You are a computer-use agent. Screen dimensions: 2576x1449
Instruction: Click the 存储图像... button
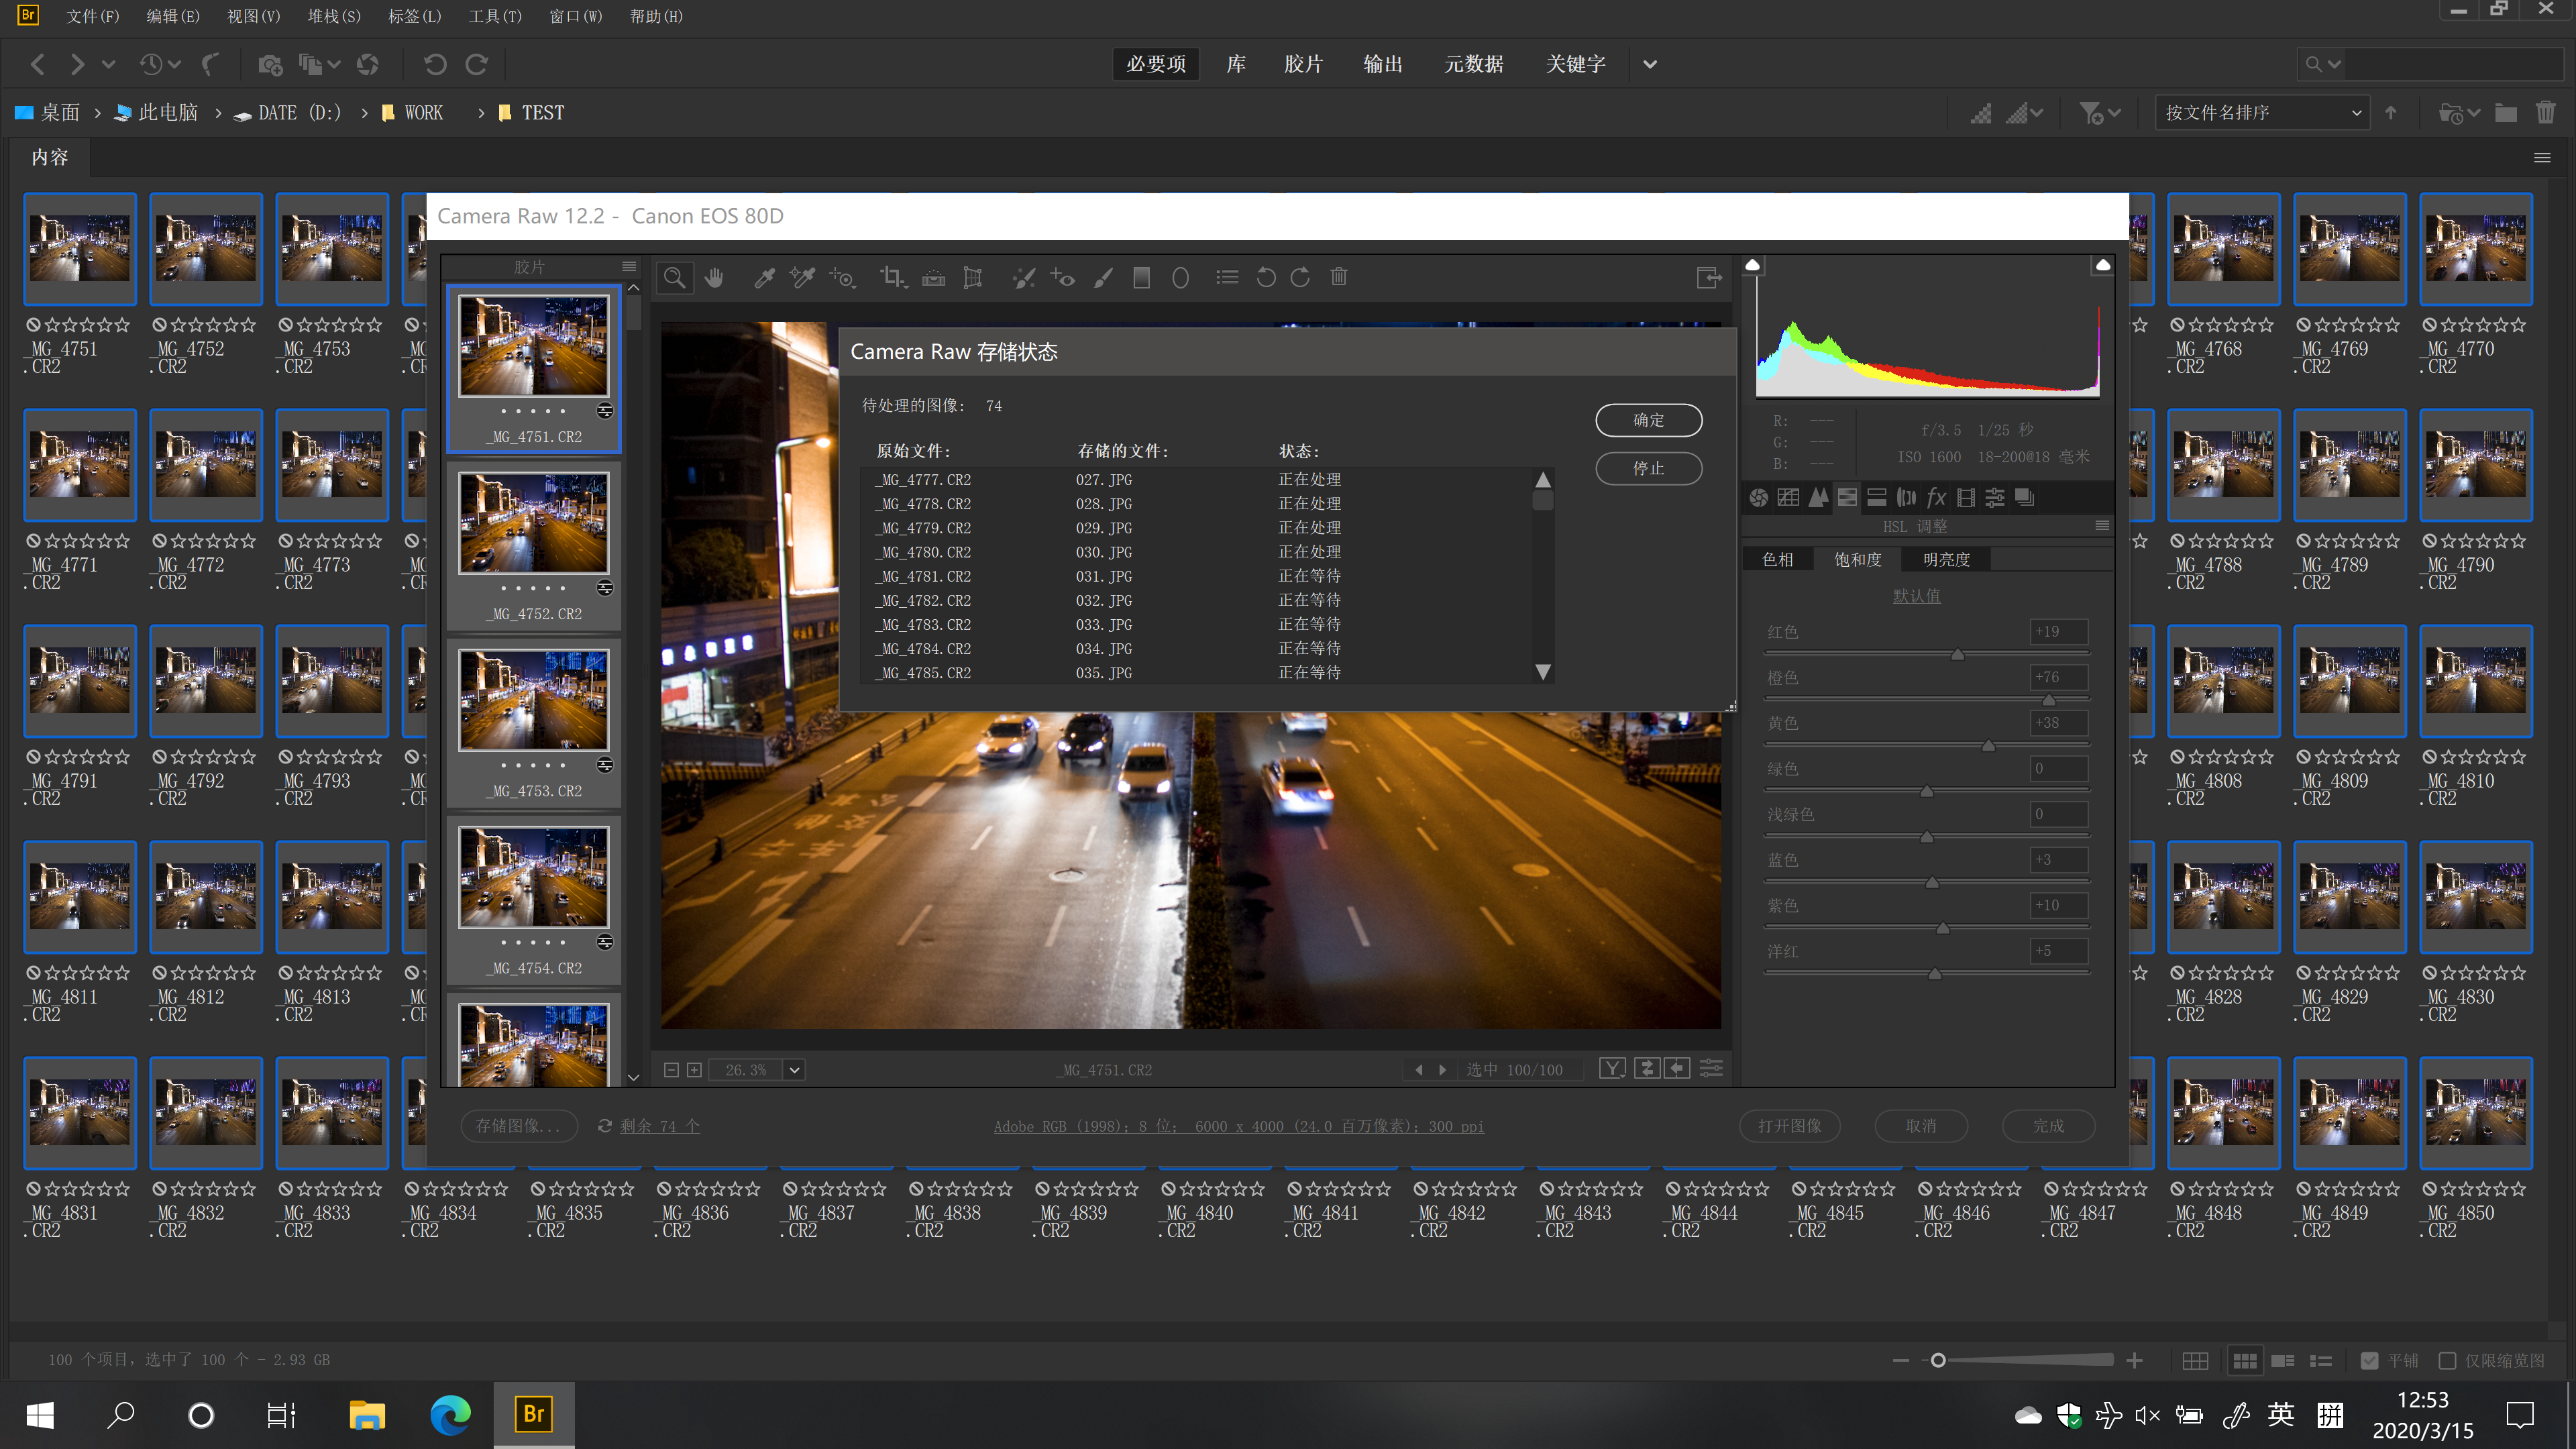(518, 1126)
